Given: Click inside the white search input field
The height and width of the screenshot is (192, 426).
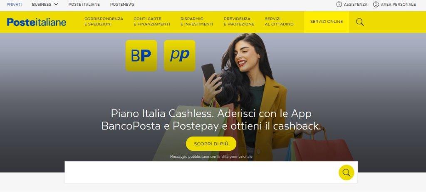Looking at the screenshot, I should point(202,172).
